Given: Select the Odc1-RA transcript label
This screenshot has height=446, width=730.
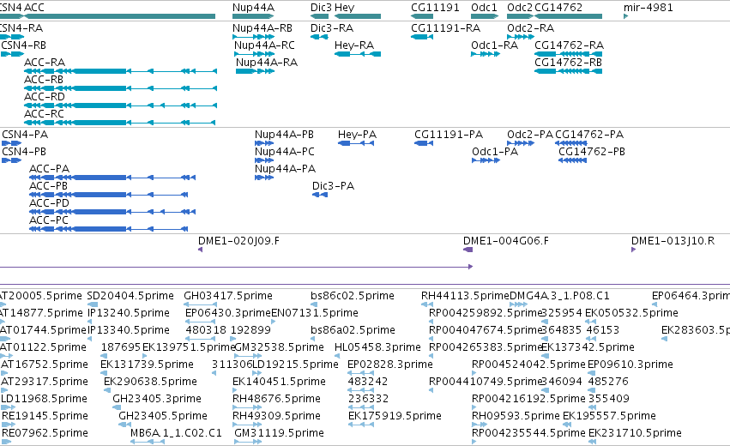Looking at the screenshot, I should click(x=494, y=45).
